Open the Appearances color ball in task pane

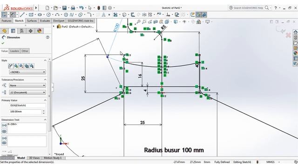295,53
